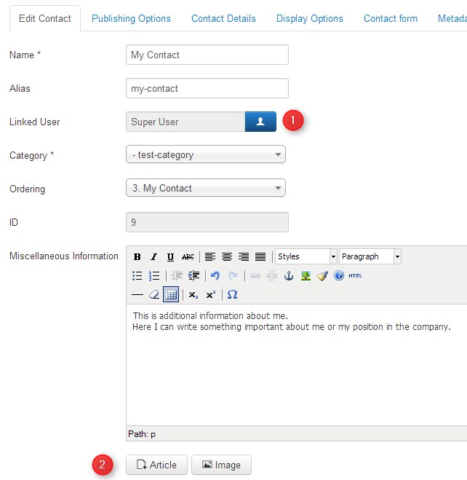This screenshot has width=467, height=480.
Task: Click the insert link chain icon
Action: tap(255, 276)
